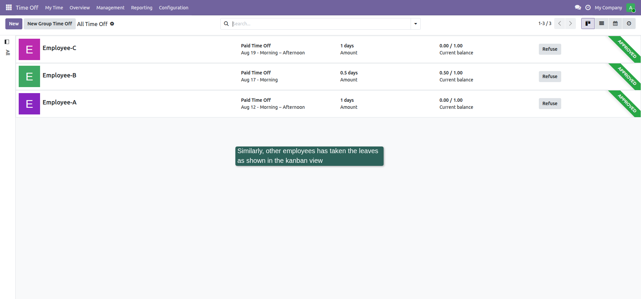Click the New button
641x299 pixels.
click(x=14, y=24)
